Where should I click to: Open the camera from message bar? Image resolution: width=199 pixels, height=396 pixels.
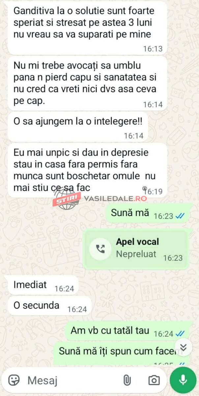[x=154, y=380]
